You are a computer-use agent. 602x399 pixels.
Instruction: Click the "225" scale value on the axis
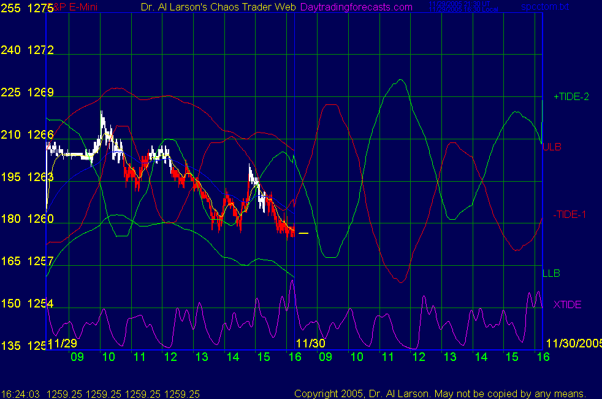(x=11, y=92)
